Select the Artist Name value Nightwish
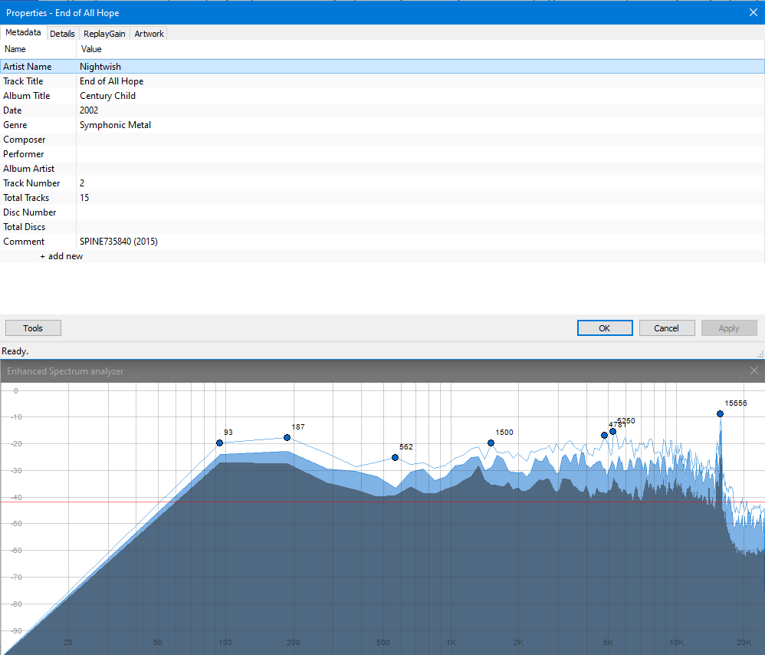 pyautogui.click(x=100, y=67)
